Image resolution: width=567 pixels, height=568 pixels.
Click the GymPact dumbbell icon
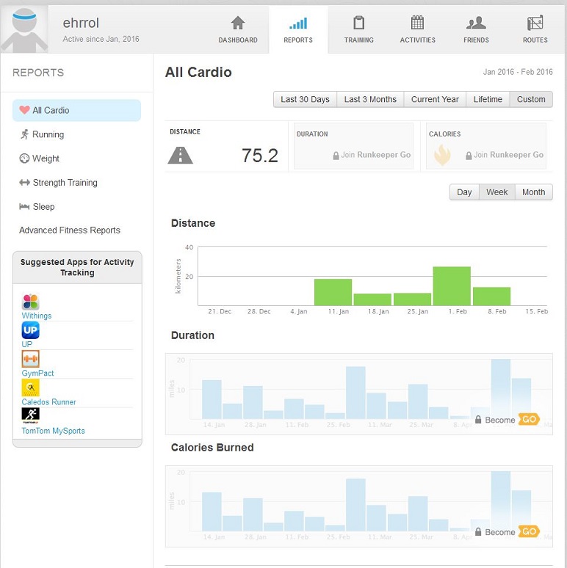[30, 359]
